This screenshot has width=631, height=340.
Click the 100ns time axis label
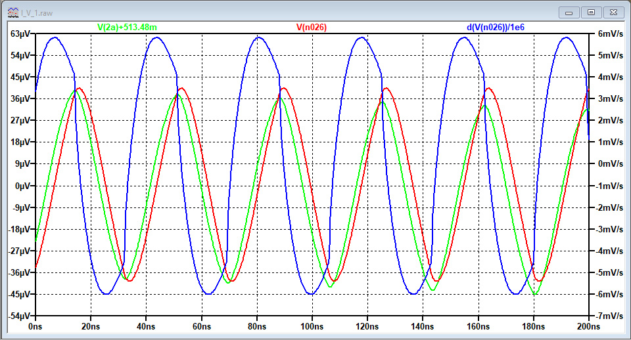[312, 327]
